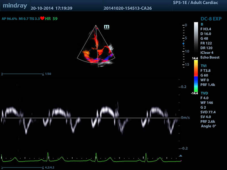
Task: Click the cine loop end marker at 1/30
Action: (x=43, y=74)
